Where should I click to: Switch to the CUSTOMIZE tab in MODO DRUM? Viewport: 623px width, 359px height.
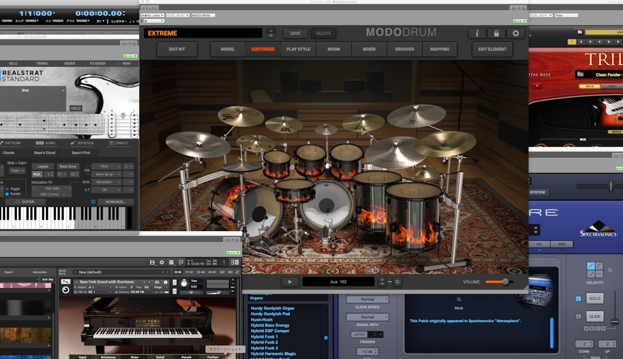click(263, 49)
